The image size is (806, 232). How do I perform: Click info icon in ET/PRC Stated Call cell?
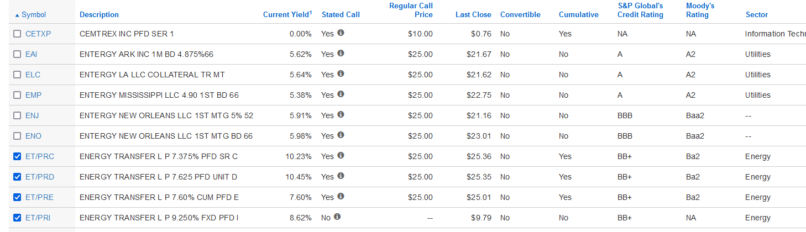click(341, 156)
